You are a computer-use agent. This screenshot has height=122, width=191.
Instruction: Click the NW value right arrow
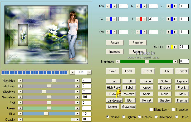[x=115, y=6]
